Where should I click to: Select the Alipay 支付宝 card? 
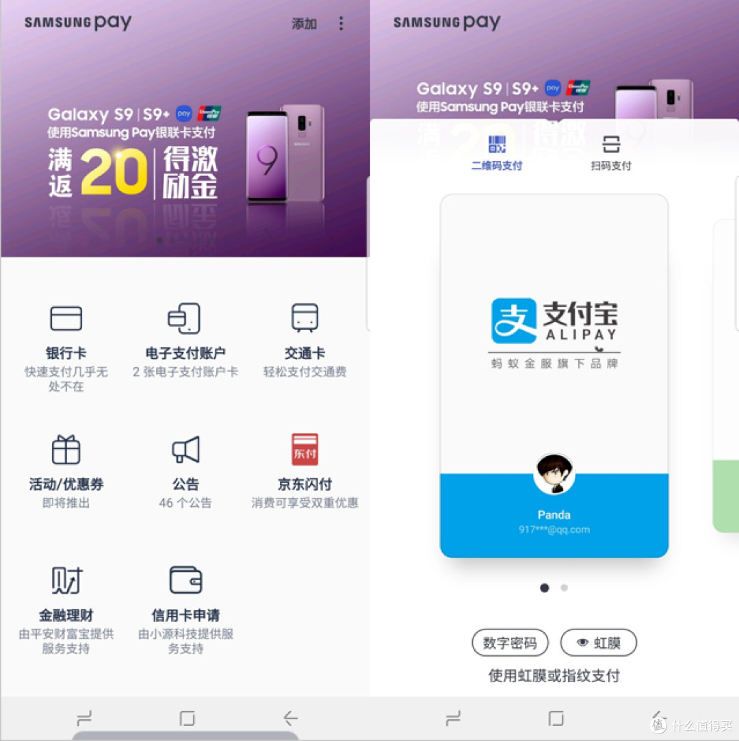(554, 376)
